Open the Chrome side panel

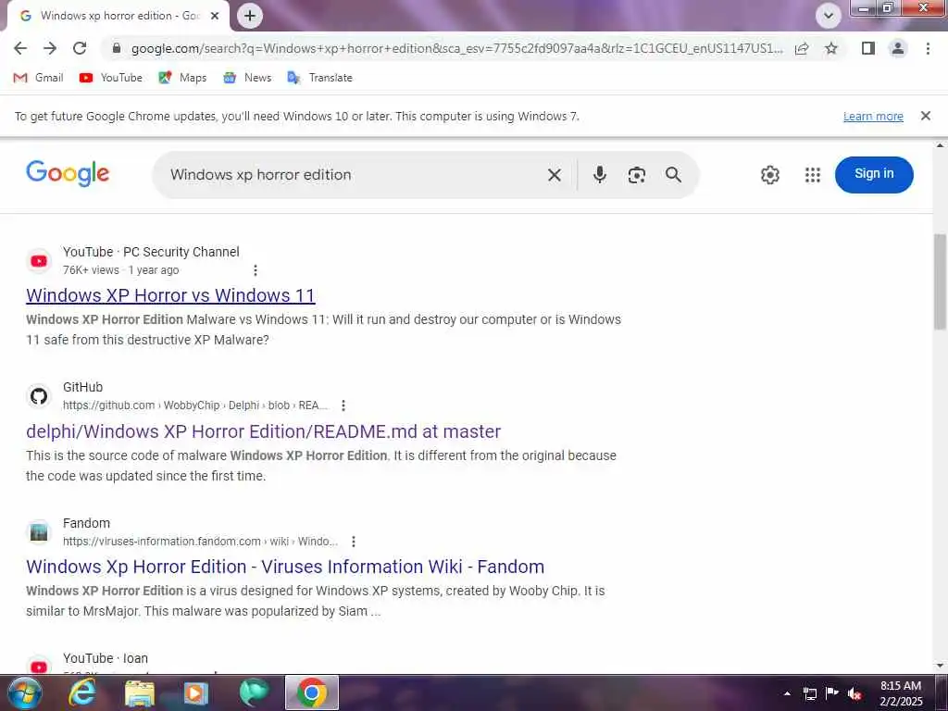coord(868,48)
